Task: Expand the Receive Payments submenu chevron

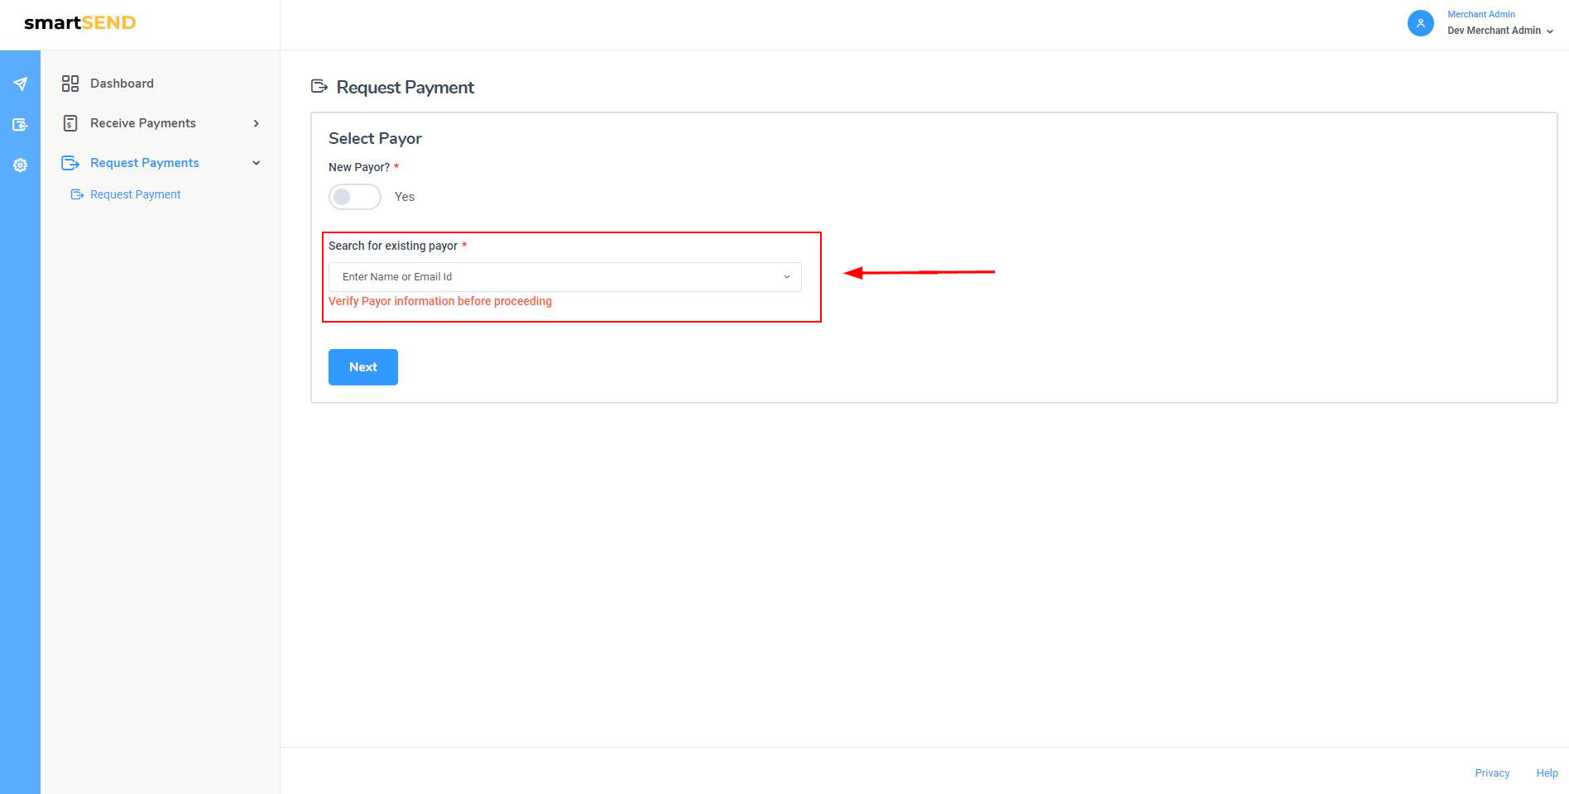Action: [257, 123]
